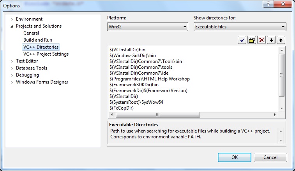Select General under Projects and Solutions
The height and width of the screenshot is (171, 295).
click(x=31, y=33)
